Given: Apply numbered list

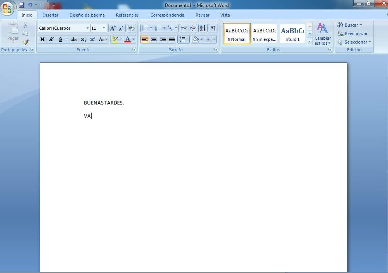Looking at the screenshot, I should 158,28.
